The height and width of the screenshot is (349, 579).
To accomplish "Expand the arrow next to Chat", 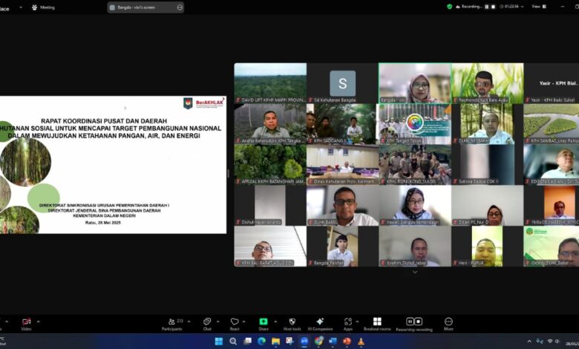I will point(218,321).
